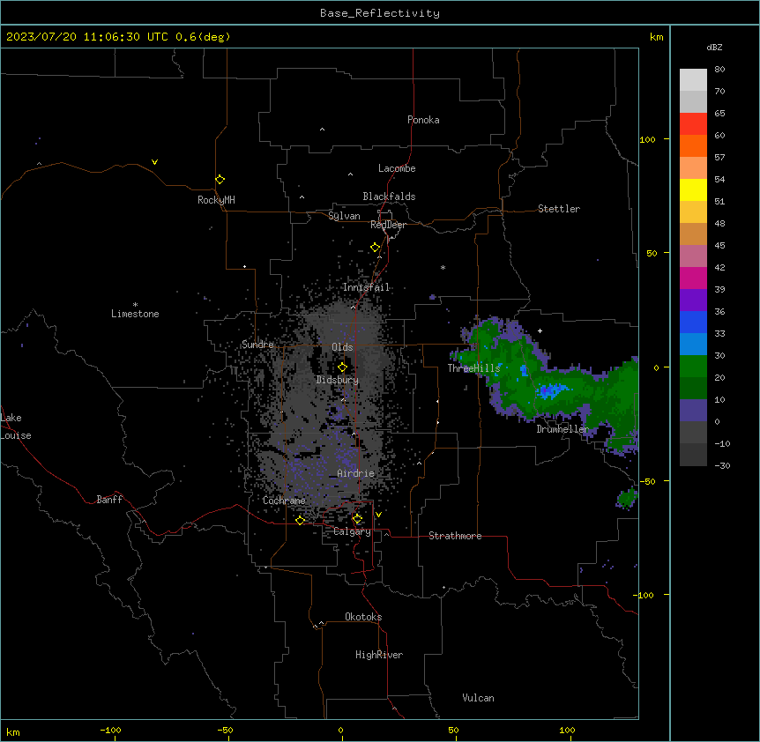760x742 pixels.
Task: Click the dBZ legend heading
Action: (x=714, y=47)
